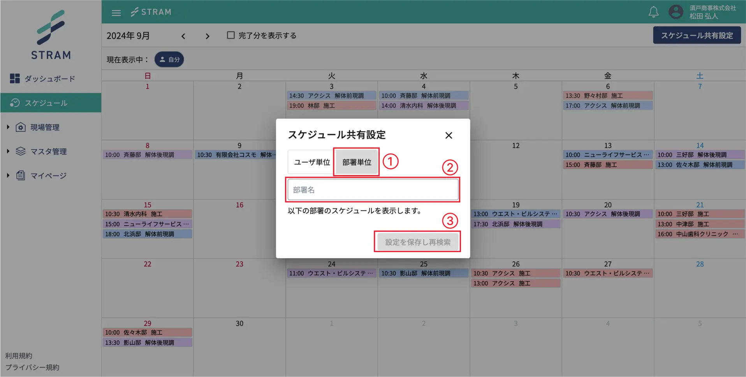Click the マイページ document icon

pyautogui.click(x=21, y=175)
